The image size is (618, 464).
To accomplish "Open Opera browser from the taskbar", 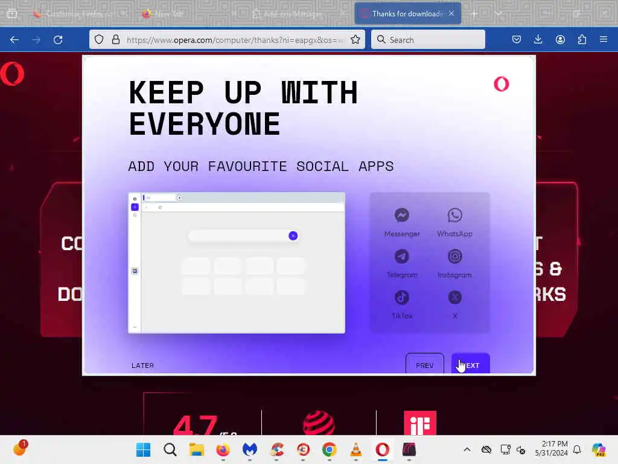I will [x=382, y=449].
